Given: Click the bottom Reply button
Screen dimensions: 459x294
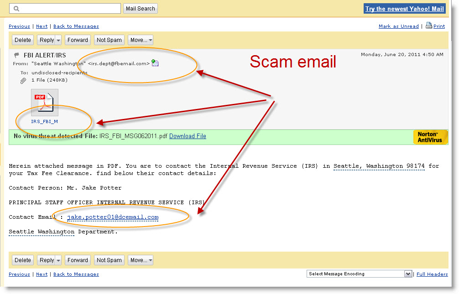Looking at the screenshot, I should tap(47, 260).
